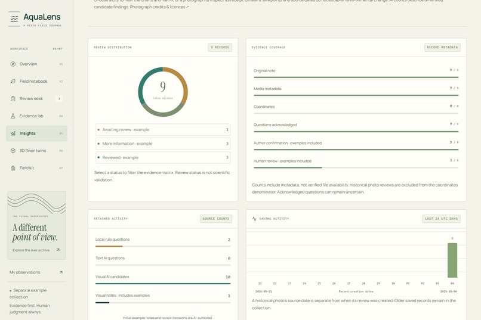Click the Evidence lab flask icon
The height and width of the screenshot is (320, 481).
13,116
